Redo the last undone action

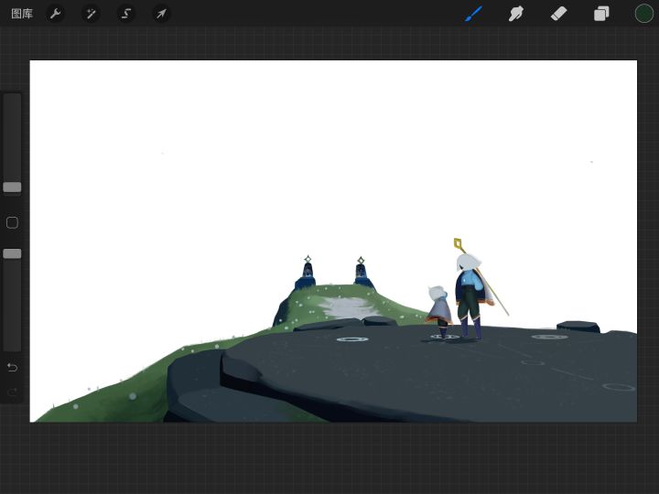click(12, 392)
